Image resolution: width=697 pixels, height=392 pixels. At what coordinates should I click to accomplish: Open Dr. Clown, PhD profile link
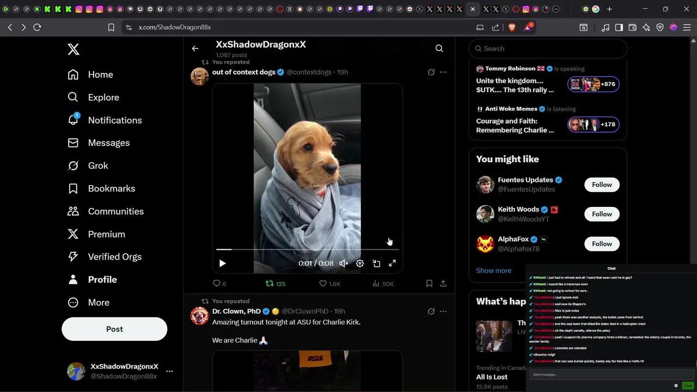pos(236,311)
